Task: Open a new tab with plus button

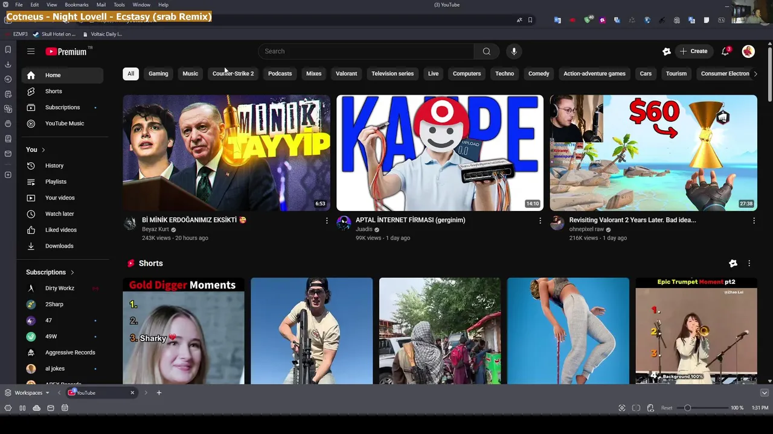Action: 159,392
